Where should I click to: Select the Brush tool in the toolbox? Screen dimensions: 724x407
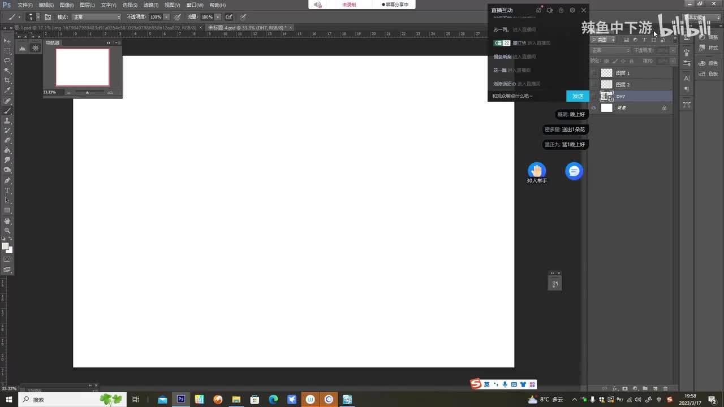[x=7, y=111]
